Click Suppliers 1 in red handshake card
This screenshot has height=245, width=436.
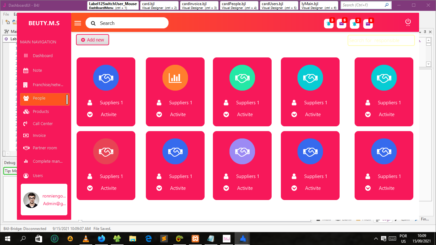[111, 176]
